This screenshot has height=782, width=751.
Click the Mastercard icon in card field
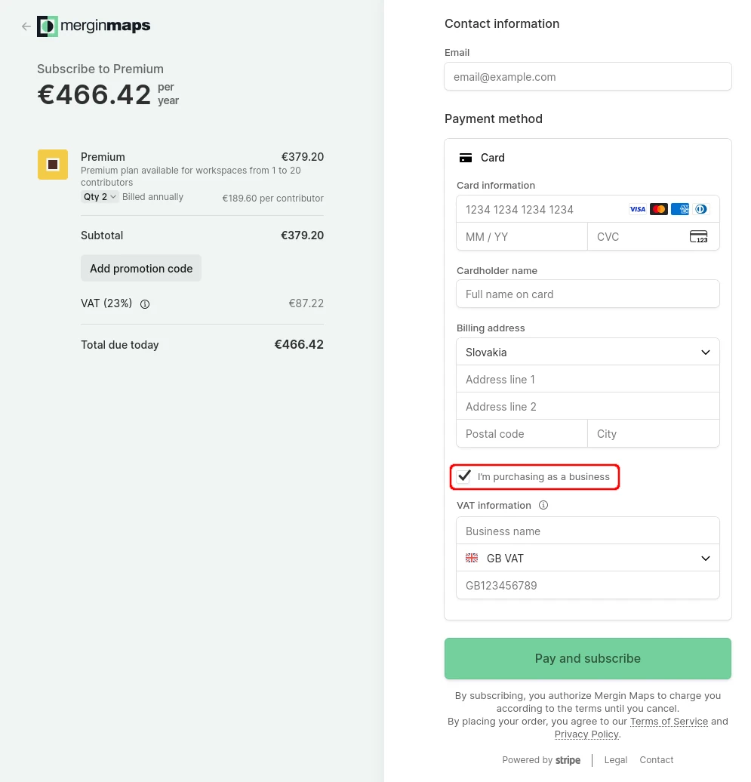tap(659, 209)
